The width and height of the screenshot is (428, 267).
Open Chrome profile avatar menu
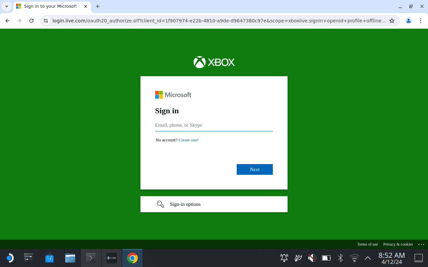pos(409,21)
